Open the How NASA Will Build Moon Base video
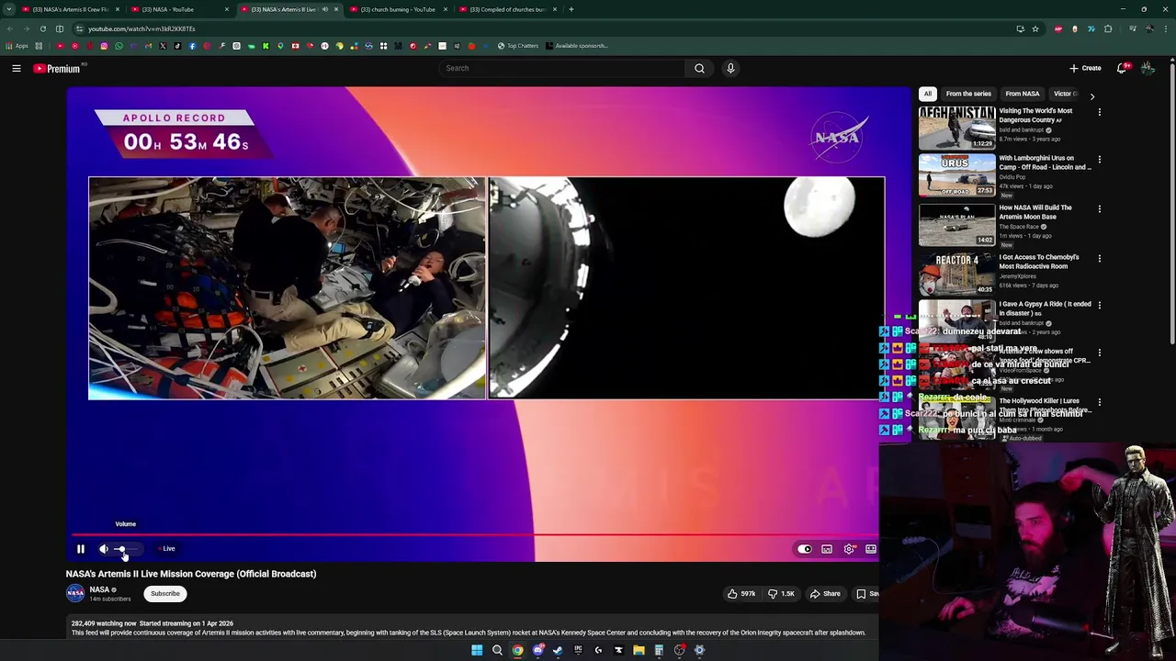This screenshot has width=1176, height=661. [956, 224]
